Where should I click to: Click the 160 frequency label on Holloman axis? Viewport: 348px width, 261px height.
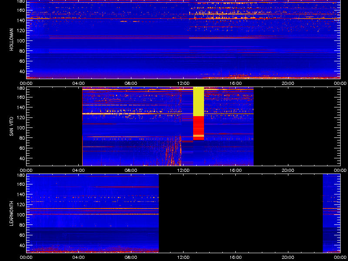pyautogui.click(x=21, y=10)
